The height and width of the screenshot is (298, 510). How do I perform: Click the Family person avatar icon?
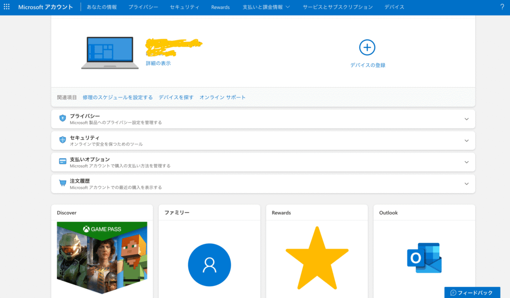click(210, 265)
